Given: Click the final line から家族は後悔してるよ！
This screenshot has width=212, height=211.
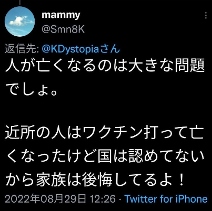Looking at the screenshot, I should [95, 179].
